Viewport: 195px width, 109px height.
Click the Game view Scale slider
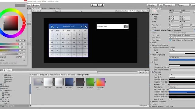point(70,11)
